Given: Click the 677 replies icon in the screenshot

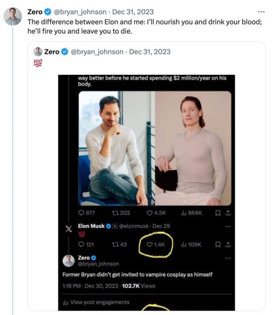Looking at the screenshot, I should [x=81, y=213].
